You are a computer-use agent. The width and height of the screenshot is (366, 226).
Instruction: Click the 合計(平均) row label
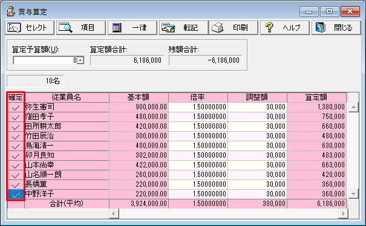67,204
